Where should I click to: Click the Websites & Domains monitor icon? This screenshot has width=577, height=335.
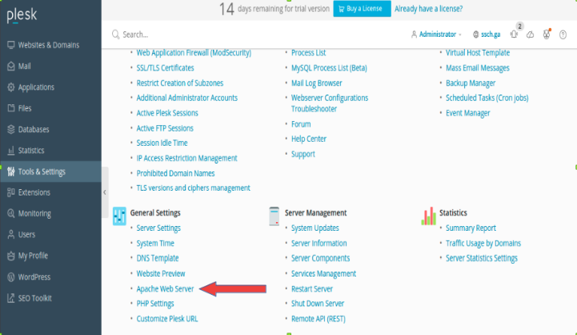click(x=11, y=45)
